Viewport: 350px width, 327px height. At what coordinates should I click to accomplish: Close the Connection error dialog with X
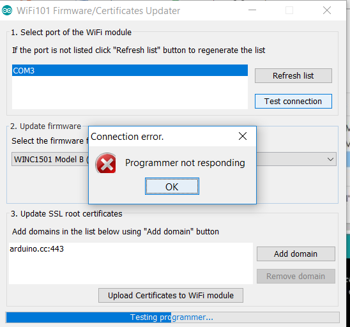243,136
